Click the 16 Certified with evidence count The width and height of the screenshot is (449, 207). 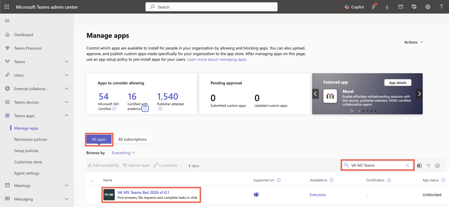pyautogui.click(x=132, y=97)
